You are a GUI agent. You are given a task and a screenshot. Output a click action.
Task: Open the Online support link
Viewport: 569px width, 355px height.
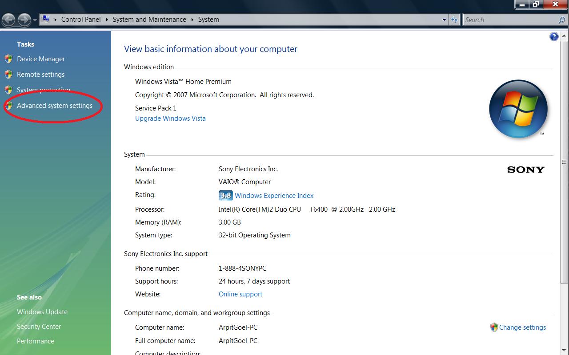(240, 294)
